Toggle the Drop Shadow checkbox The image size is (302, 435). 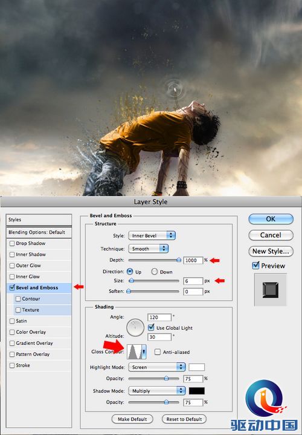(x=12, y=243)
